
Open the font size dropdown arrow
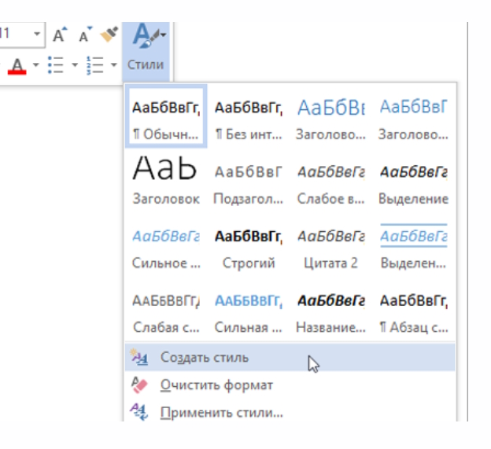[x=37, y=35]
